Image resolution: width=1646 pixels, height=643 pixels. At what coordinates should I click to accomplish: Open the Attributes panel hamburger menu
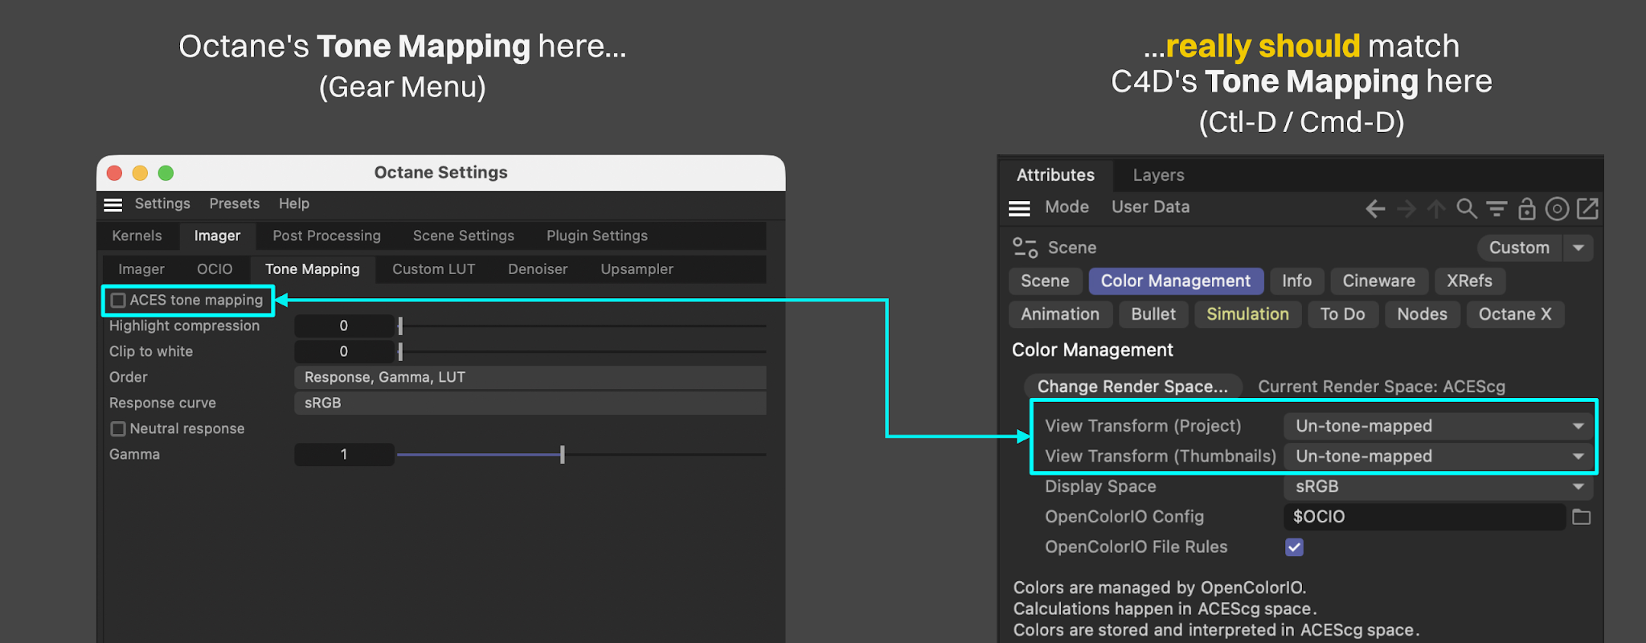point(1019,209)
